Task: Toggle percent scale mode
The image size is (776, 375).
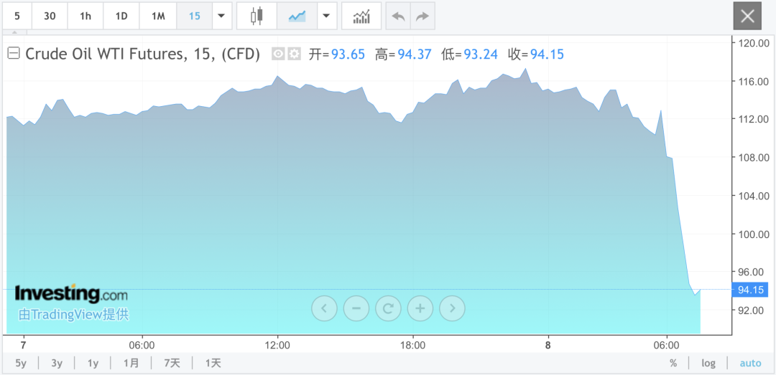Action: 673,363
